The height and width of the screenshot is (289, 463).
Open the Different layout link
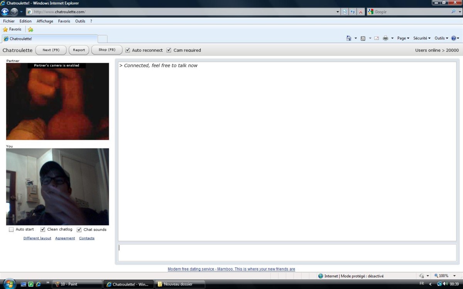(37, 238)
